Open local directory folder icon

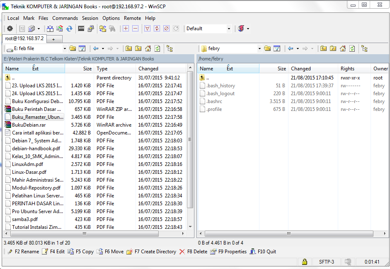coord(73,48)
